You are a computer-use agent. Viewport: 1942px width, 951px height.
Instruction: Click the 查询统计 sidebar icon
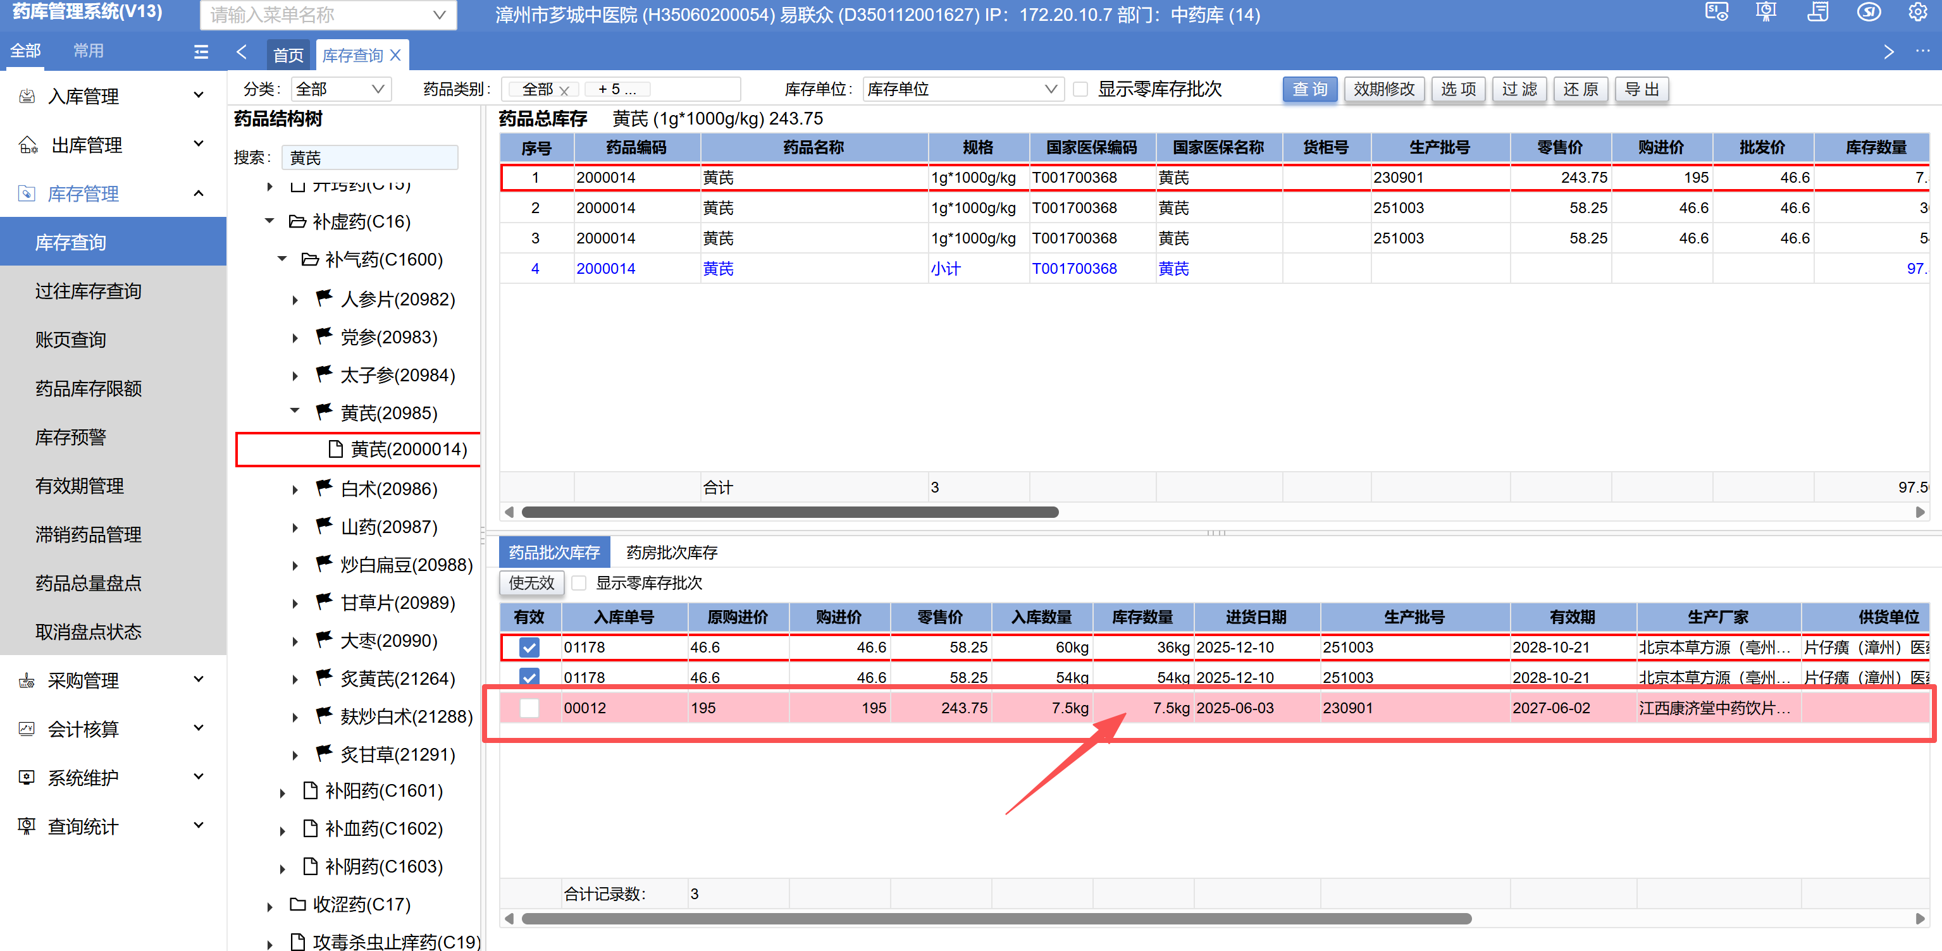point(27,826)
